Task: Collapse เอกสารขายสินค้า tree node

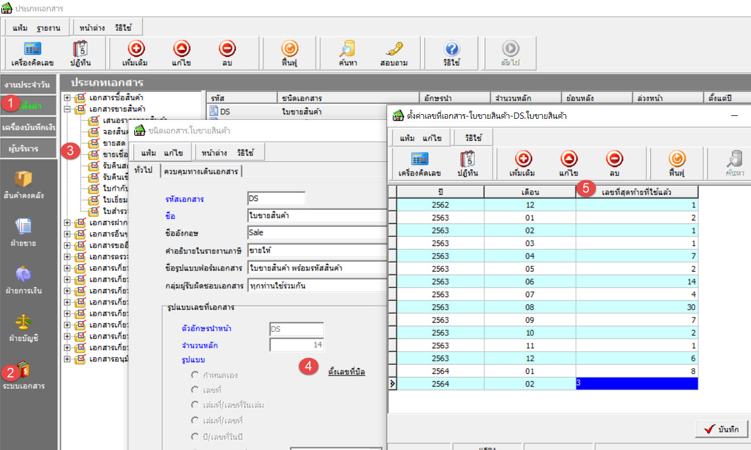Action: 67,109
